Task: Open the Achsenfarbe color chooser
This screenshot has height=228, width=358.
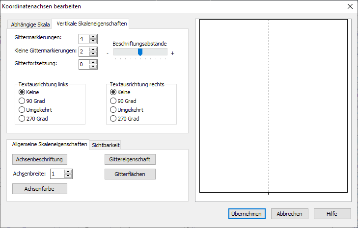Action: click(x=39, y=189)
